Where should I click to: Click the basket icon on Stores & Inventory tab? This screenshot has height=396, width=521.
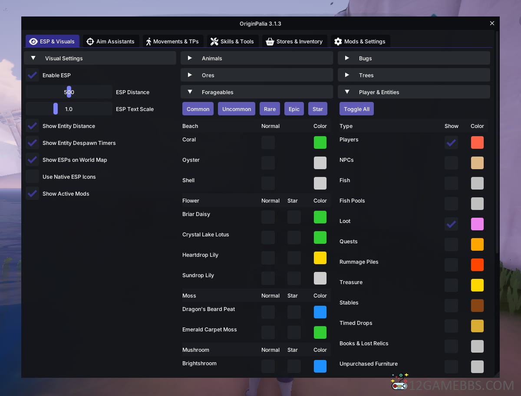[270, 42]
